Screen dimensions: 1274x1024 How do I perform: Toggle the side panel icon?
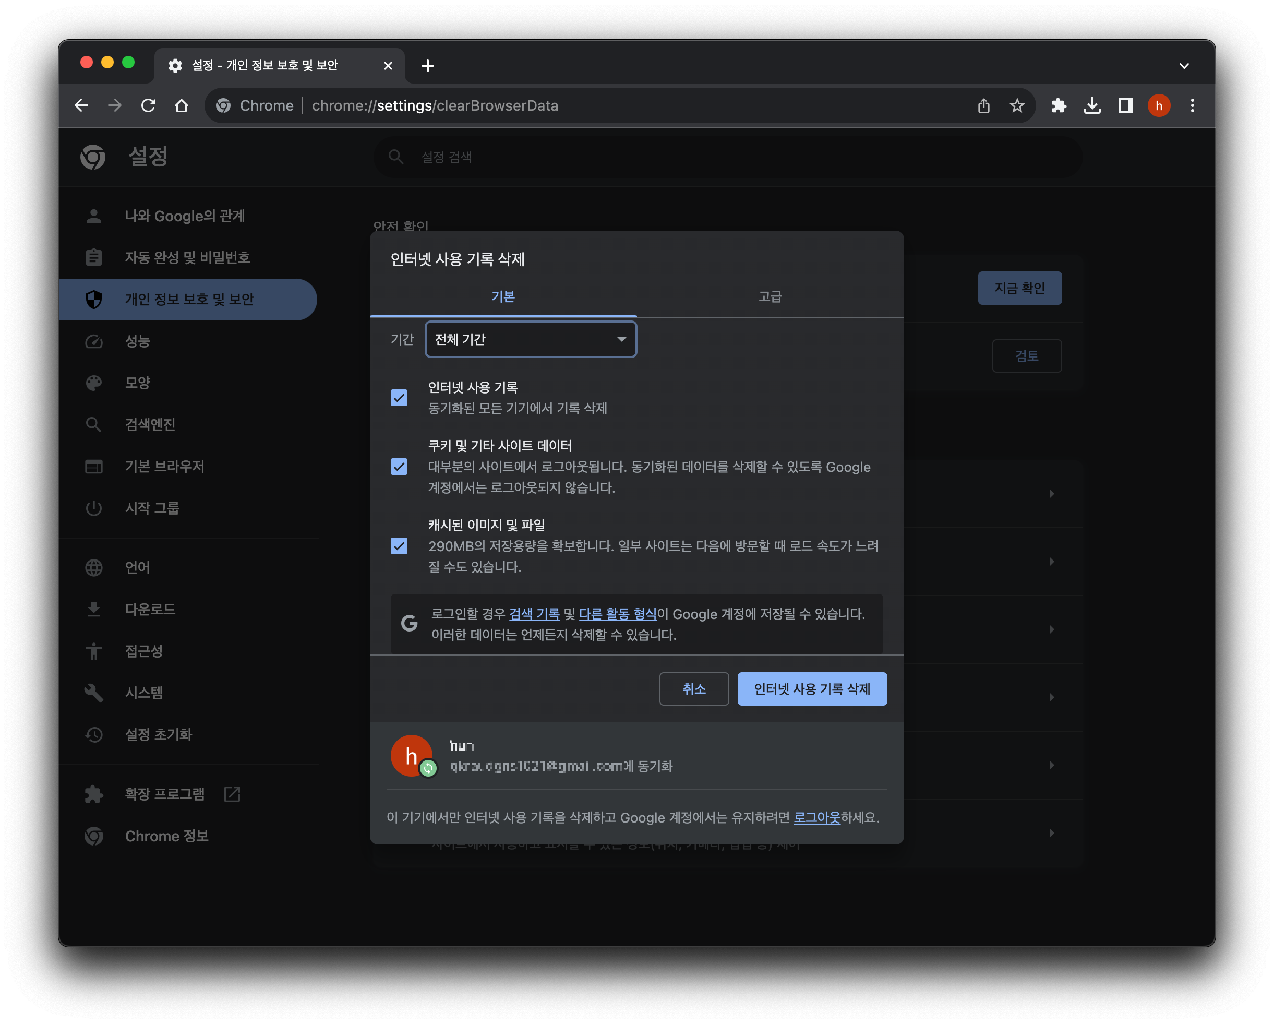1125,106
